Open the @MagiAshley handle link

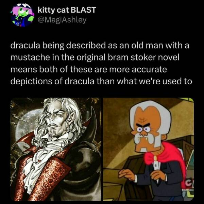[62, 20]
